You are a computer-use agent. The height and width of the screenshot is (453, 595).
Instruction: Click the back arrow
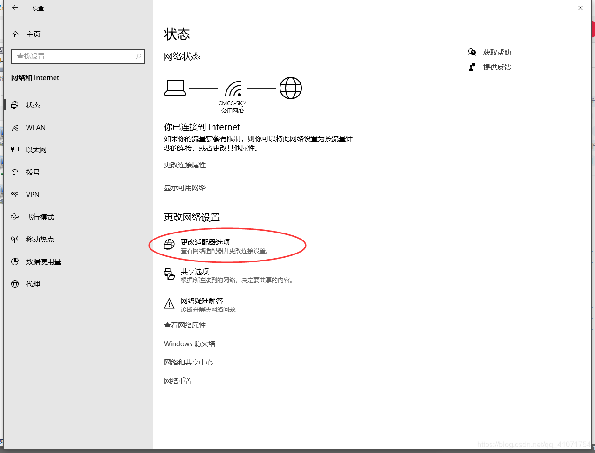14,7
